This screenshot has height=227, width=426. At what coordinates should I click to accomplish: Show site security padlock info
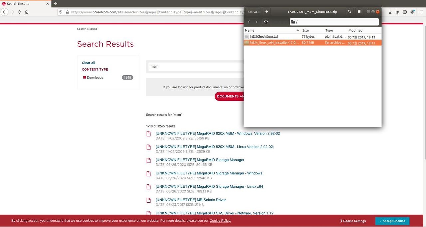coord(67,12)
